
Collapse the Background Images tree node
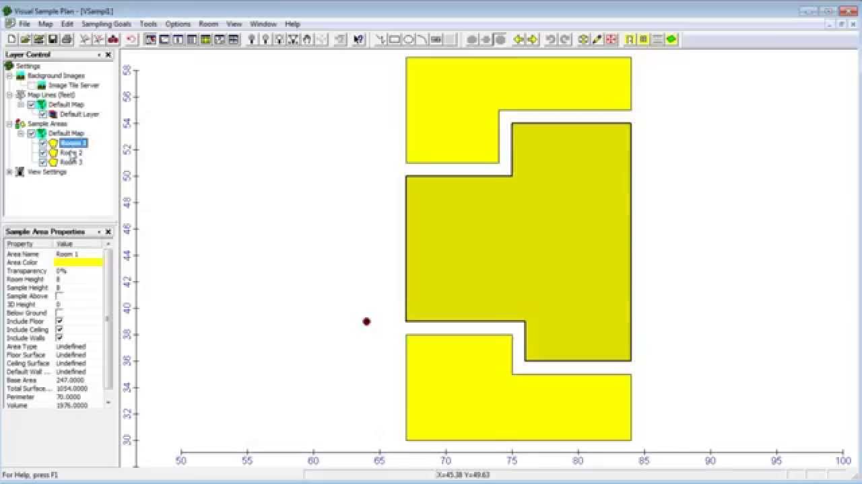click(x=9, y=76)
